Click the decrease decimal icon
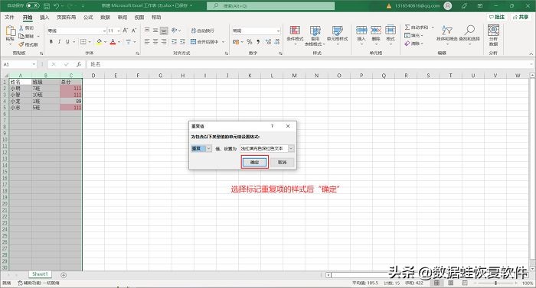 pos(277,41)
